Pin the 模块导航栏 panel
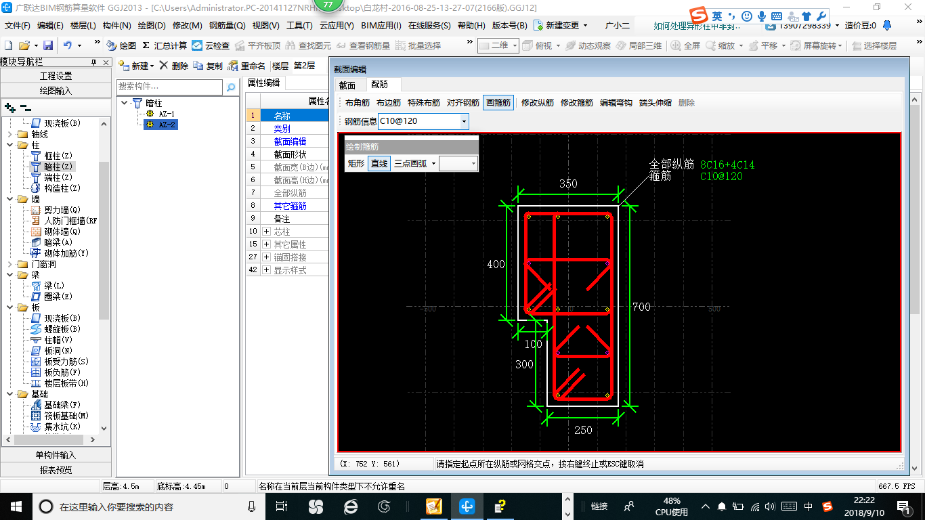The height and width of the screenshot is (520, 925). pos(93,62)
